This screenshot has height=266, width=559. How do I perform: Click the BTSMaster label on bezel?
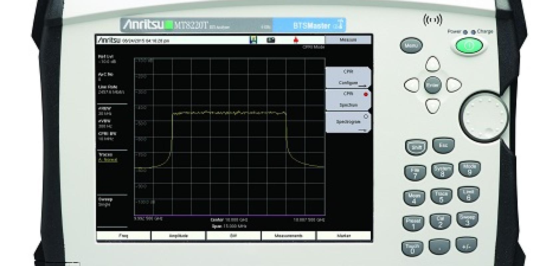pyautogui.click(x=311, y=25)
